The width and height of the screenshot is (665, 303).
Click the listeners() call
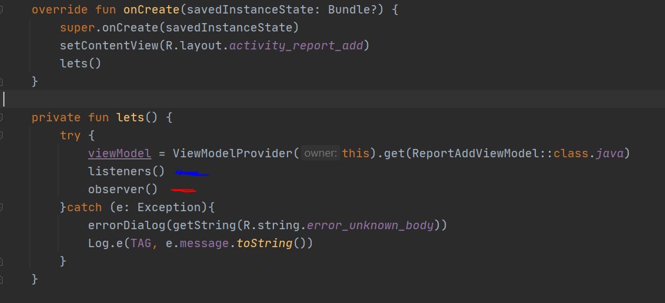tap(126, 172)
